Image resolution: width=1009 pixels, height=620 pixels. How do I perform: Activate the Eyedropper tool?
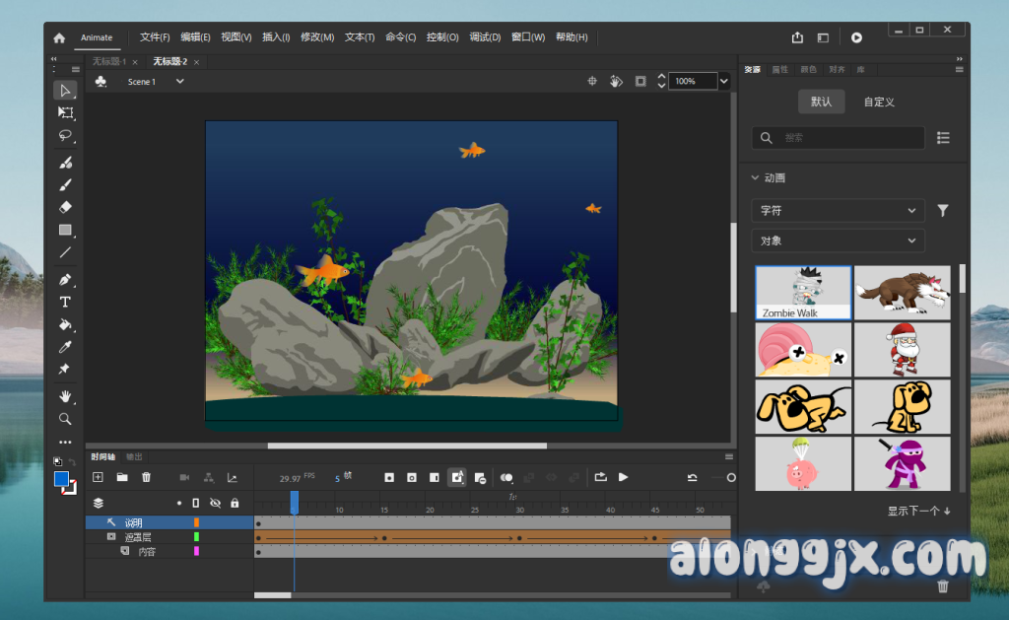click(65, 347)
